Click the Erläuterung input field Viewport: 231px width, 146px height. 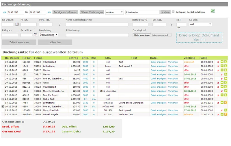[97, 35]
